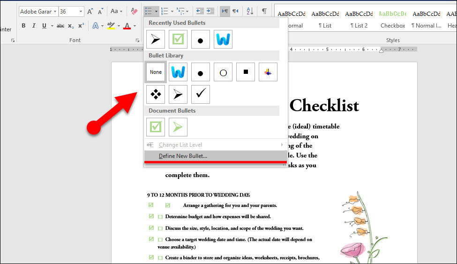Apply strikethrough text formatting

[x=60, y=26]
